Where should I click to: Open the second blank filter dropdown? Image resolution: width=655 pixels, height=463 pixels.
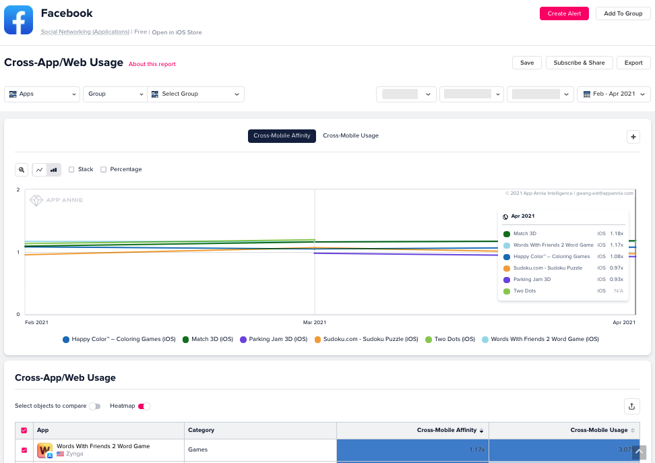click(472, 94)
